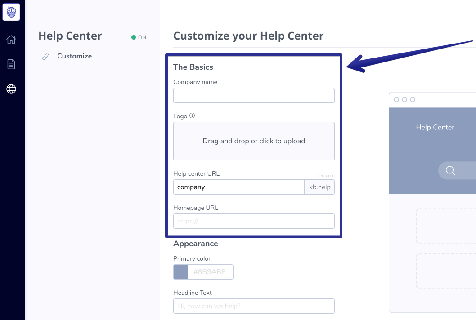The height and width of the screenshot is (320, 476).
Task: Click the Headline Text field
Action: [254, 306]
